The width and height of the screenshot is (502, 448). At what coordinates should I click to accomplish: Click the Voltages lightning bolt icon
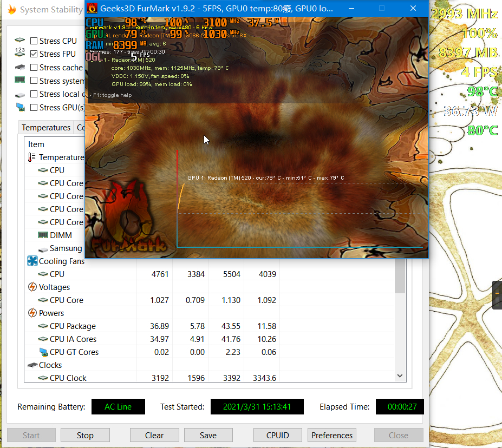(x=32, y=287)
